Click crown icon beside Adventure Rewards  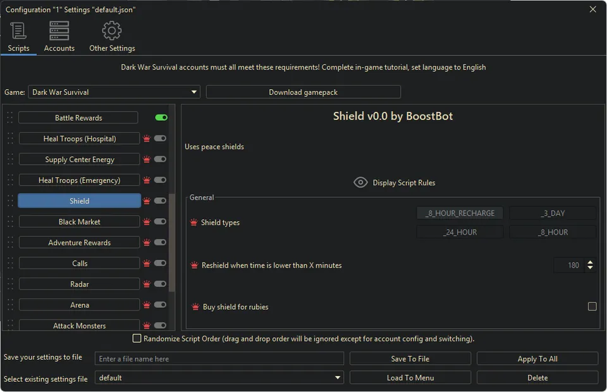147,242
